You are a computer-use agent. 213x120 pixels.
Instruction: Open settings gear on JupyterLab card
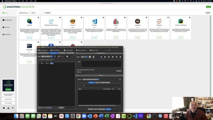pos(146,17)
